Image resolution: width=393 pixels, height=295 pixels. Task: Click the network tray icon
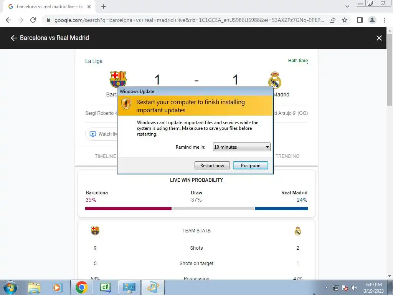click(x=335, y=288)
